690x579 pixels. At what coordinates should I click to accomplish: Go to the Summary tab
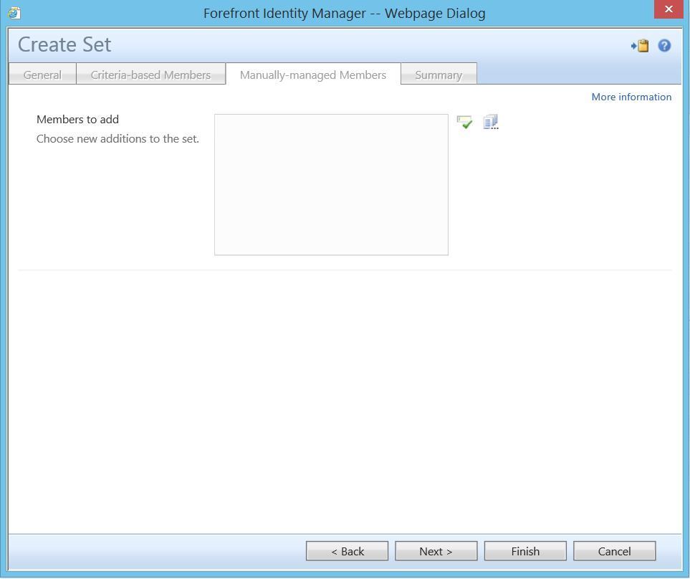(x=439, y=75)
